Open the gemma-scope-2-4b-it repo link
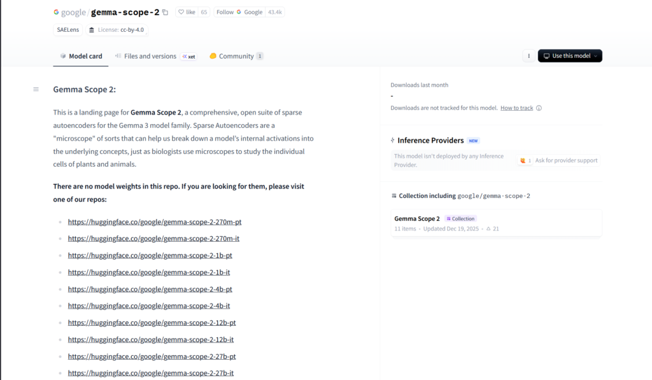652x380 pixels. (x=149, y=306)
